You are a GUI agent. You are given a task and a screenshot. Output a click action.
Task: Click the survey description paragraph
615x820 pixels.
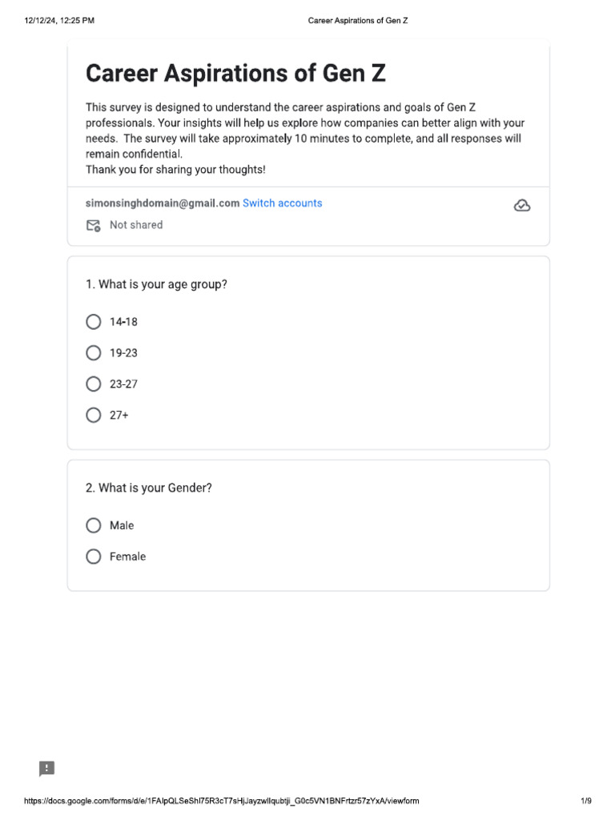pos(304,131)
